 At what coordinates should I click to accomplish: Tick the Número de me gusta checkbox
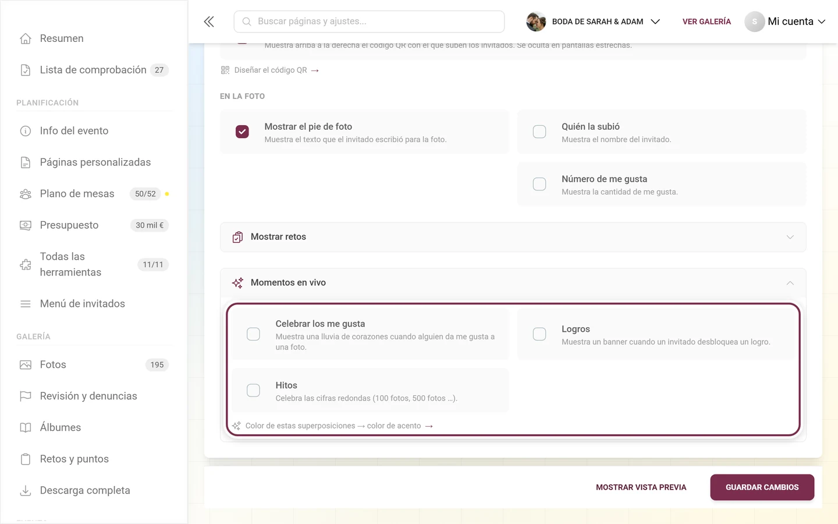(x=539, y=184)
